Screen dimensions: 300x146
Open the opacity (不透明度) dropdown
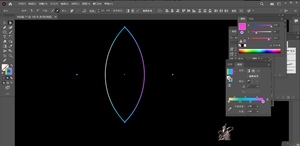(x=258, y=106)
